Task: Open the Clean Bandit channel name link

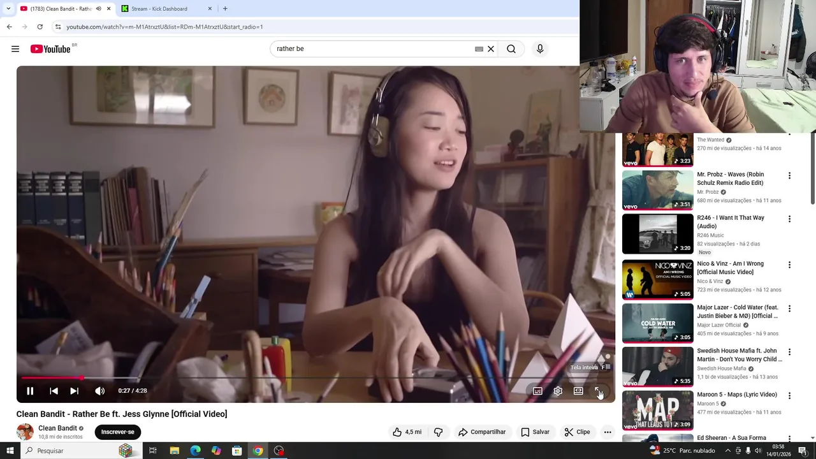Action: (57, 428)
